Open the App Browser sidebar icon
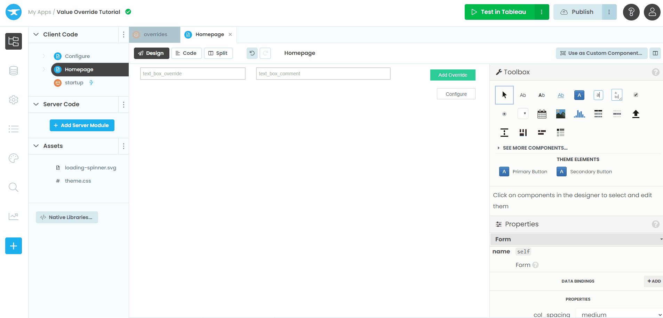 [14, 41]
